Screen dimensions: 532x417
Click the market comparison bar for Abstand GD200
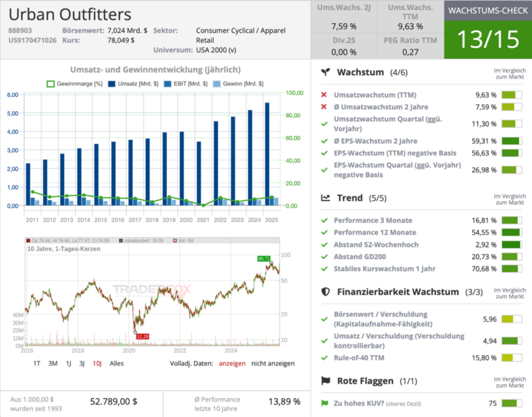coord(512,258)
